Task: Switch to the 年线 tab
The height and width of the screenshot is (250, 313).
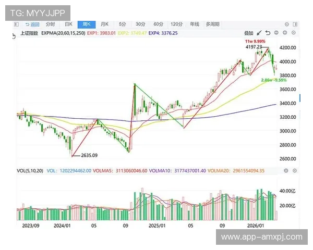Action: [x=195, y=24]
